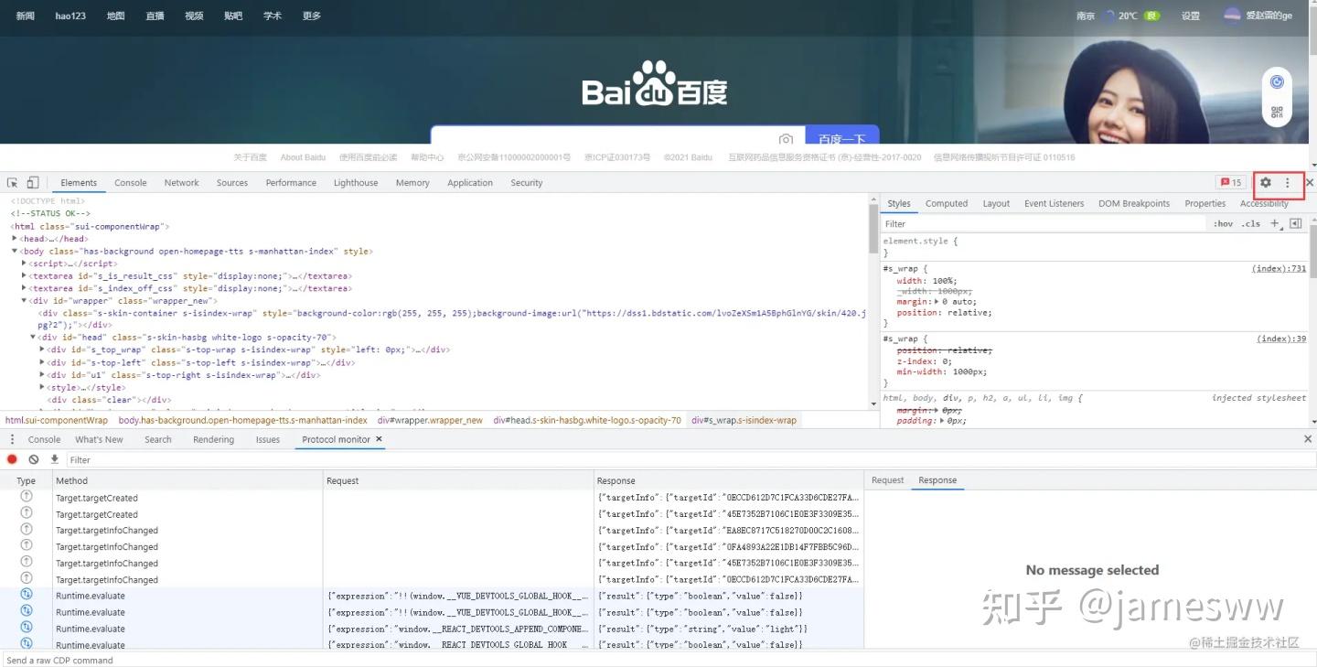Open the user avatar in Baidu header

pyautogui.click(x=1232, y=16)
